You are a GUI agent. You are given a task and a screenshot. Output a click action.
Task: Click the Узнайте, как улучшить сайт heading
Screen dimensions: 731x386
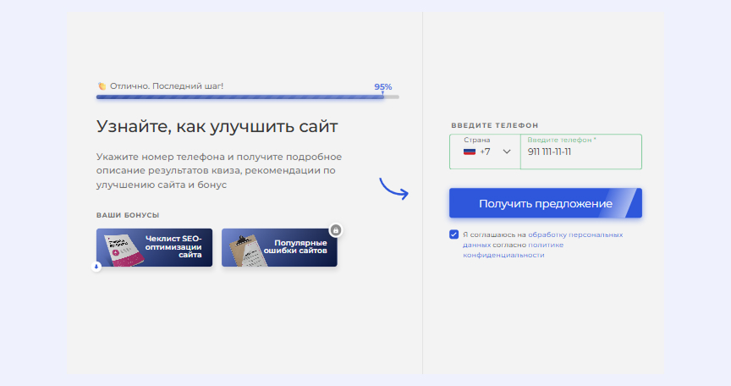click(x=217, y=127)
